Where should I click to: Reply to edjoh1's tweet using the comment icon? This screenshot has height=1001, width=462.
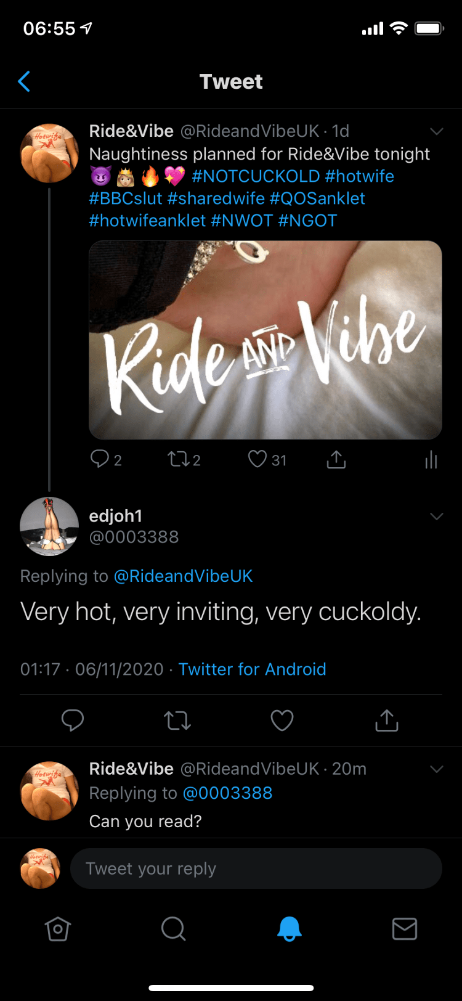click(73, 720)
